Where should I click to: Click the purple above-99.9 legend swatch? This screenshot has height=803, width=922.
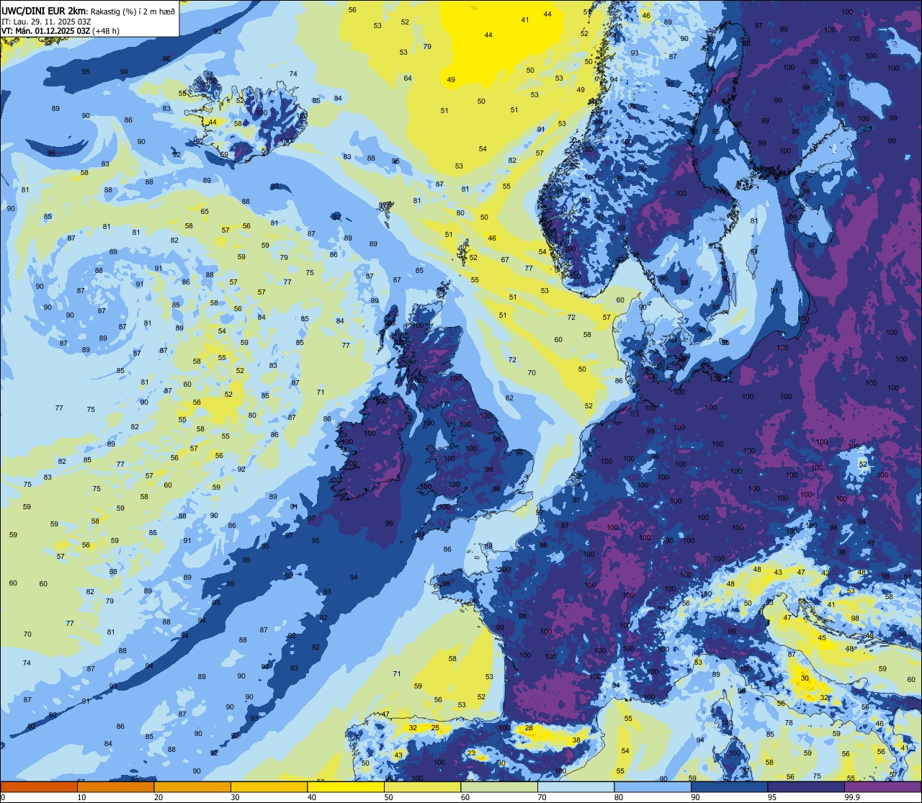tap(883, 787)
